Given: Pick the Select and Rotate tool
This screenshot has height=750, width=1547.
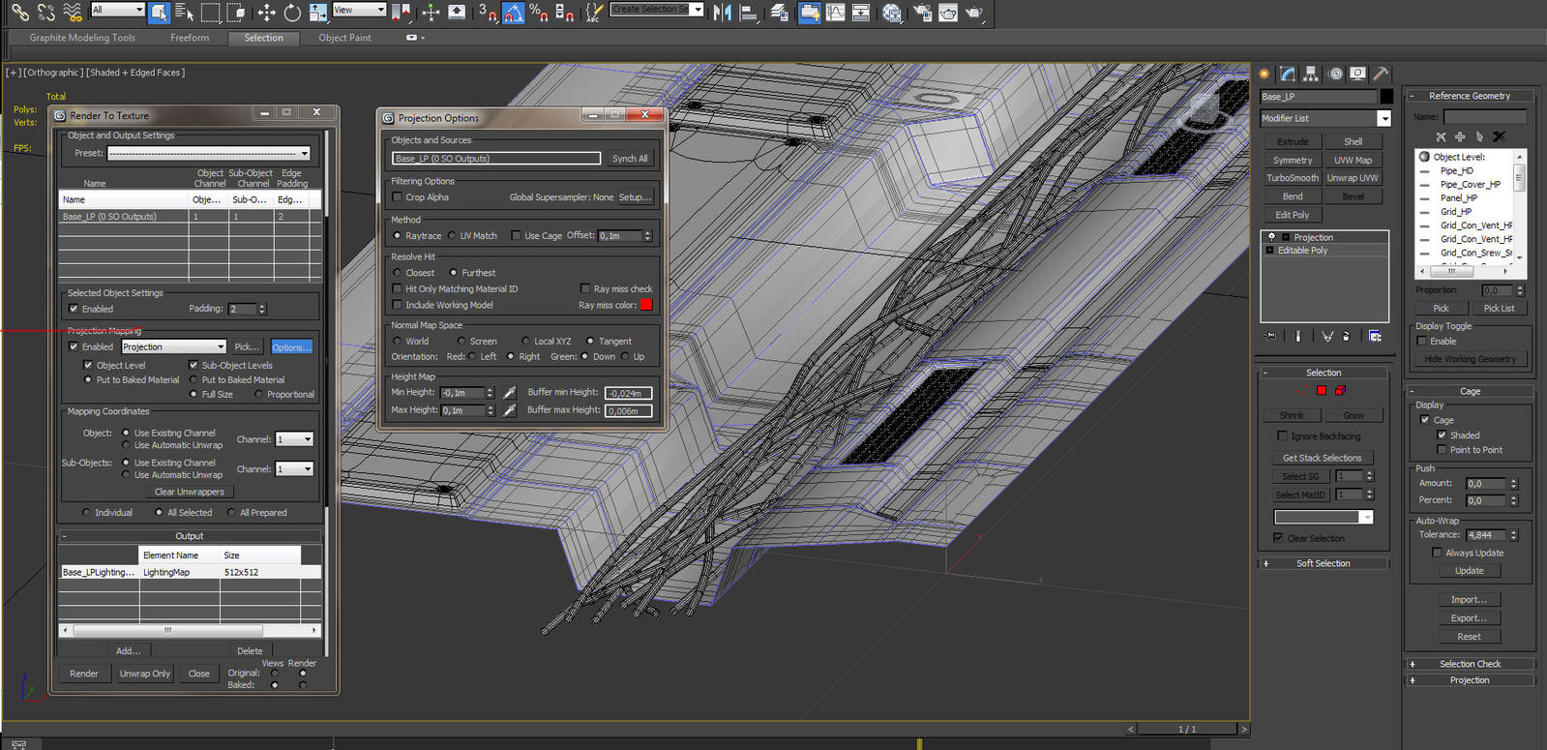Looking at the screenshot, I should pos(292,12).
